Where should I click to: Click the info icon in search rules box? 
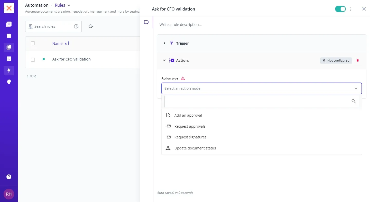tap(76, 26)
